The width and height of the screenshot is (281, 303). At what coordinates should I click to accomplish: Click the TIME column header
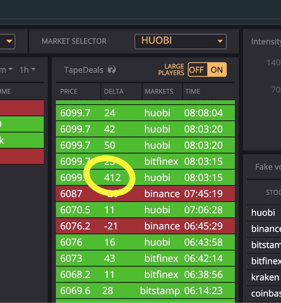click(x=193, y=91)
